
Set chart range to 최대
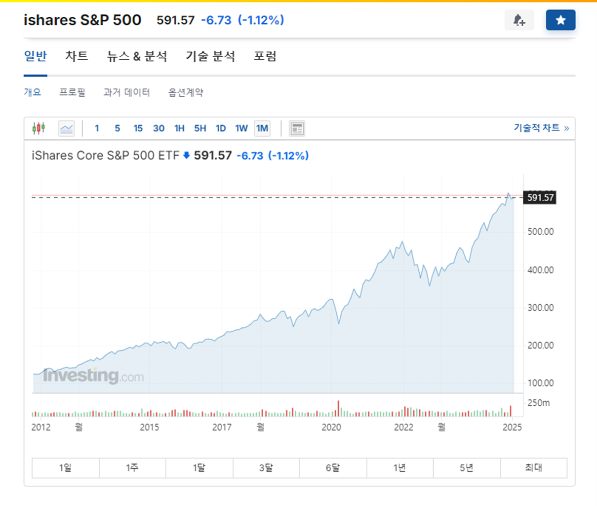[x=534, y=468]
